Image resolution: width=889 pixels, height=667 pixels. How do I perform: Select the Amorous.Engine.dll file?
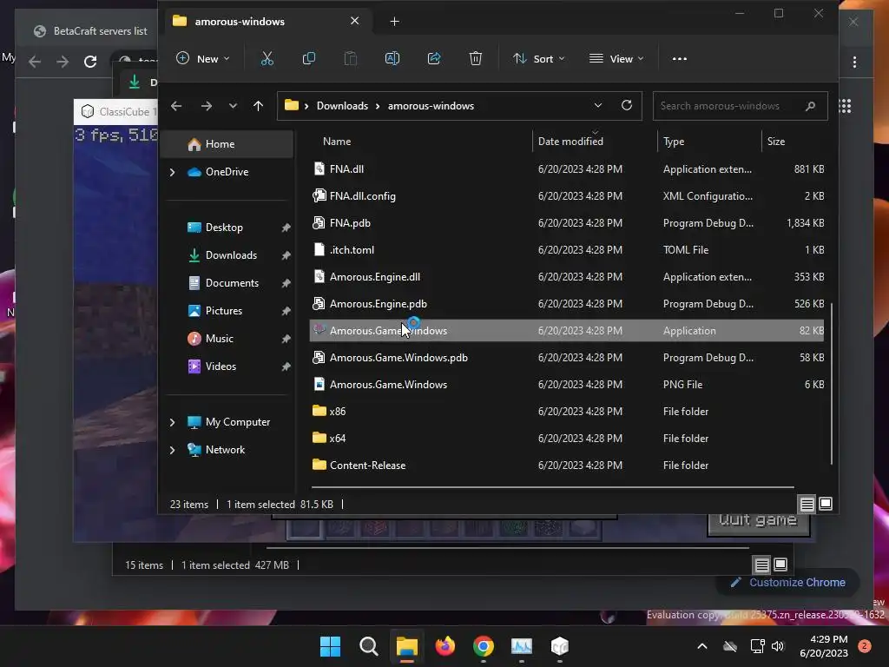pyautogui.click(x=567, y=277)
